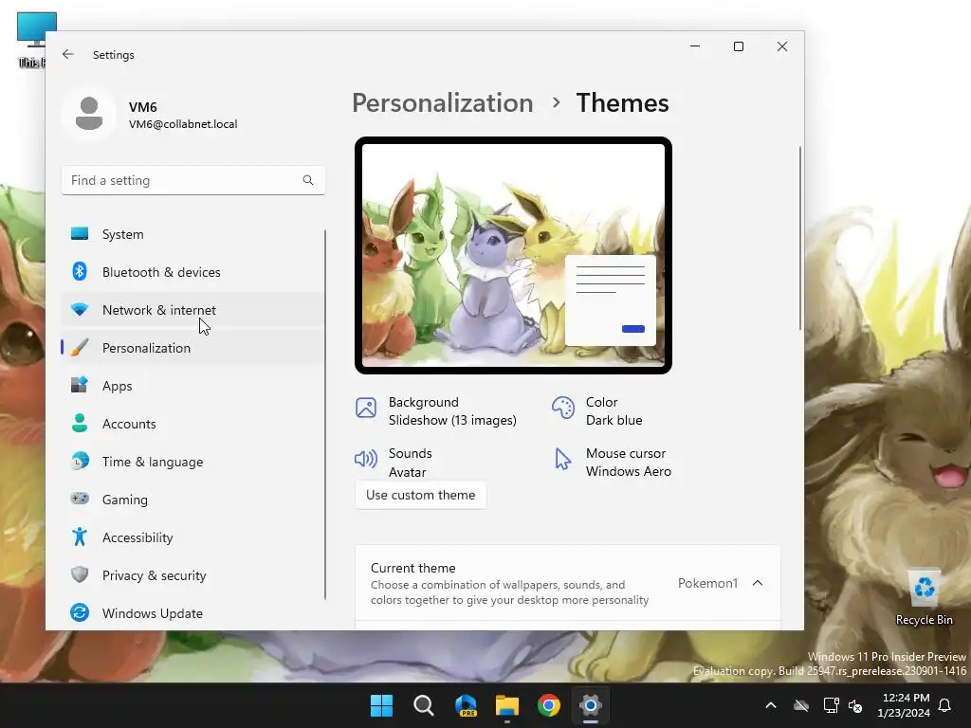971x728 pixels.
Task: Open the System settings category
Action: tap(192, 234)
